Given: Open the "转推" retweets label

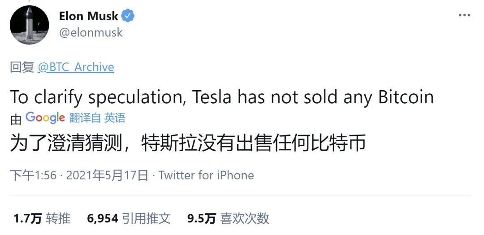Looking at the screenshot, I should pos(58,218).
